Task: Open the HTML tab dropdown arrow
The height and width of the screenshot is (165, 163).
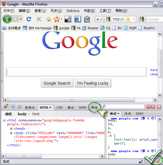Action: tap(50, 108)
